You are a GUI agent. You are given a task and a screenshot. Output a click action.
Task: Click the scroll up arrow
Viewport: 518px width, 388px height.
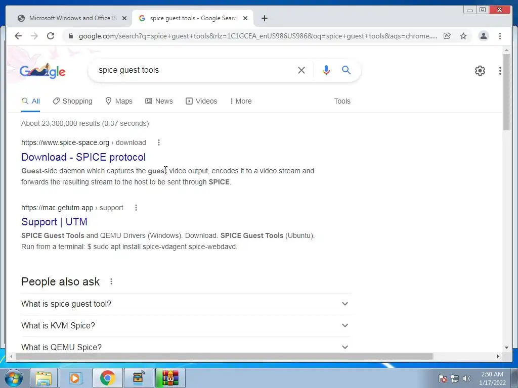coord(506,50)
